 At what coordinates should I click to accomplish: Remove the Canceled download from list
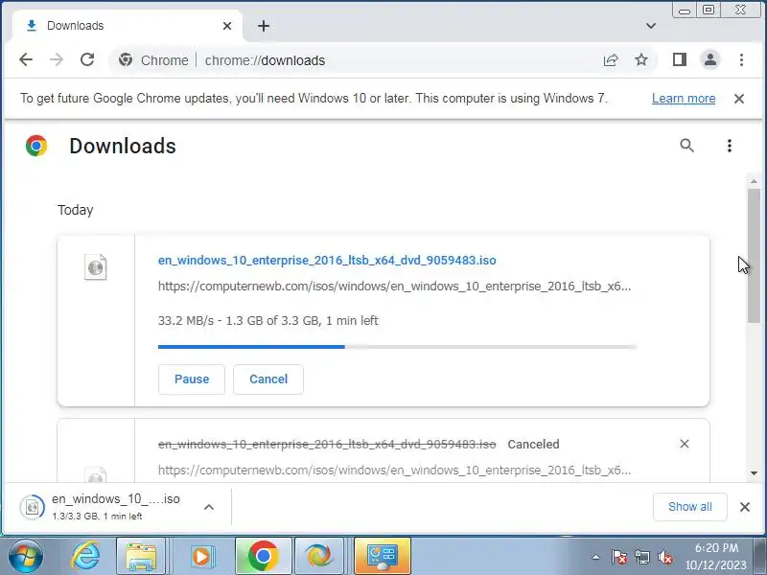(x=685, y=444)
